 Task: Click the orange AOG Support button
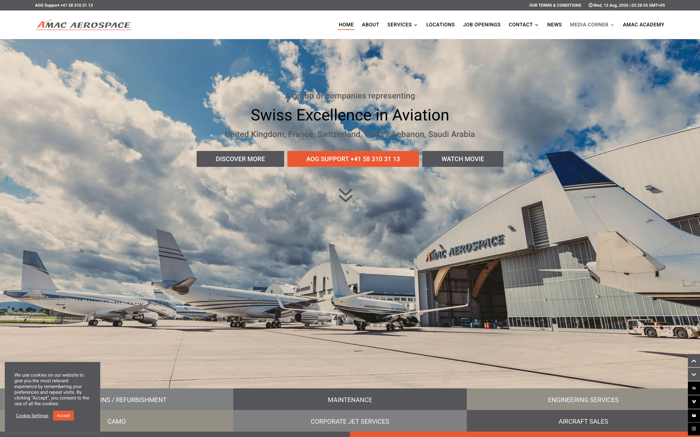pyautogui.click(x=353, y=159)
